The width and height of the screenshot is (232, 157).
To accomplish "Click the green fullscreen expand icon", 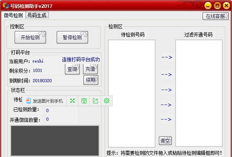I will [x=72, y=101].
